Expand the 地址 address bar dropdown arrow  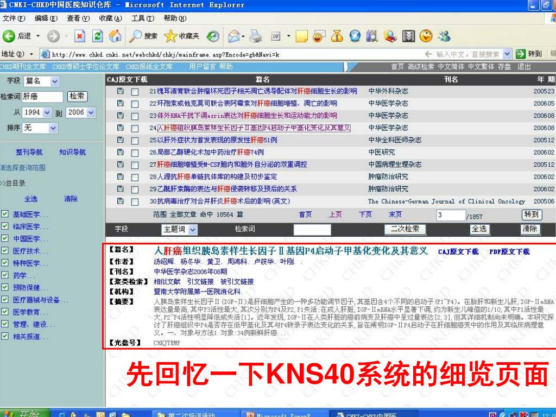31,54
